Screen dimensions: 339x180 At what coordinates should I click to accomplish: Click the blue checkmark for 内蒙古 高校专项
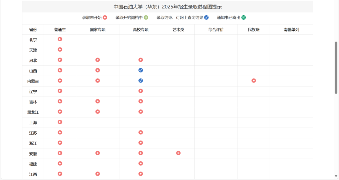141,80
